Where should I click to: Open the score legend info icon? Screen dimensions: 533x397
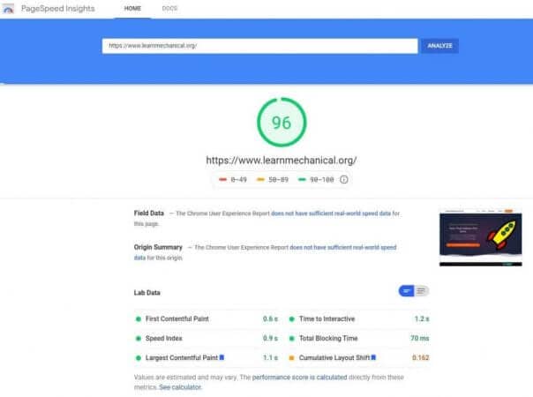click(x=343, y=179)
